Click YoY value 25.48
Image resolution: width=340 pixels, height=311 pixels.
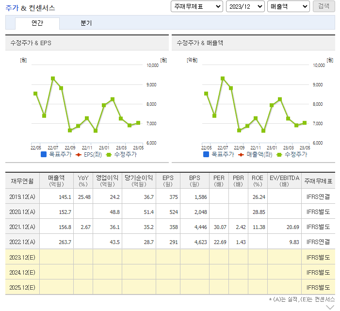(x=84, y=197)
